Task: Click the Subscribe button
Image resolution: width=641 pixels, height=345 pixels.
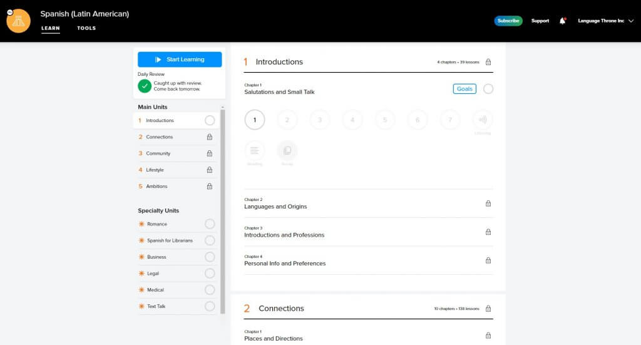Action: pos(508,21)
